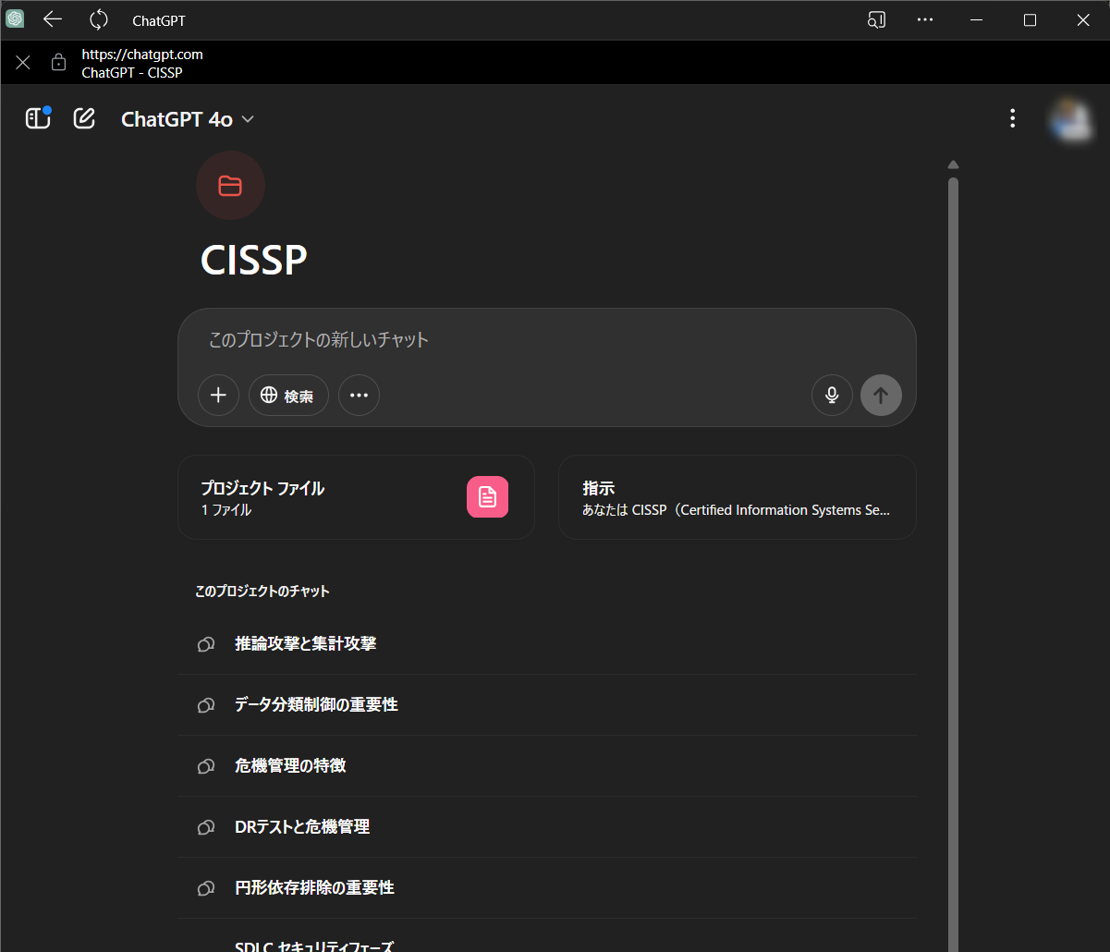This screenshot has width=1110, height=952.
Task: Click the ChatGPT app logo in title bar
Action: point(15,19)
